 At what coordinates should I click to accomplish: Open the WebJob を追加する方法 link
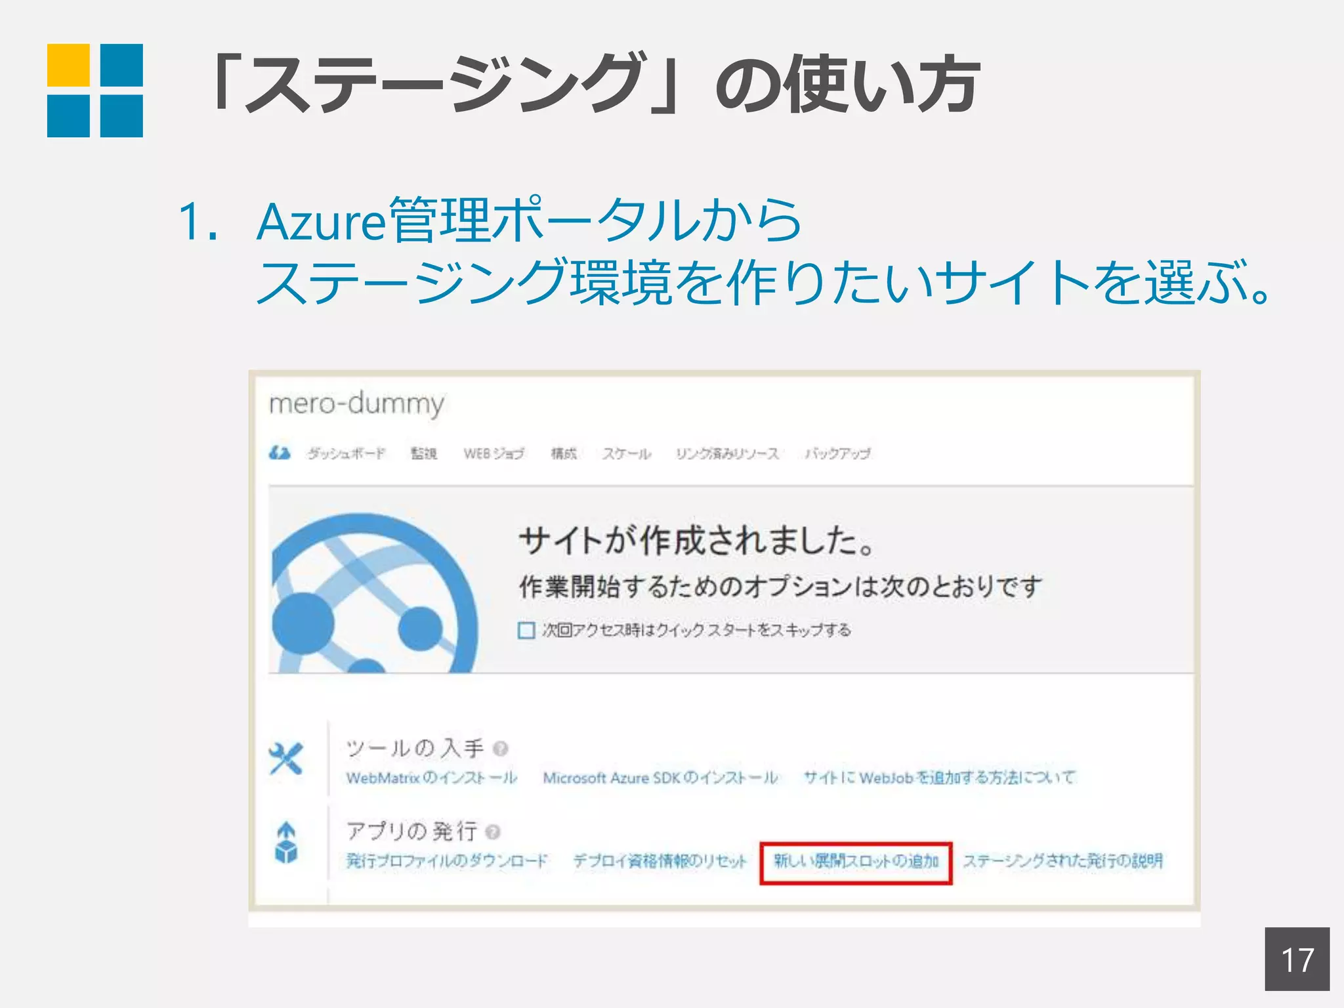coord(940,778)
